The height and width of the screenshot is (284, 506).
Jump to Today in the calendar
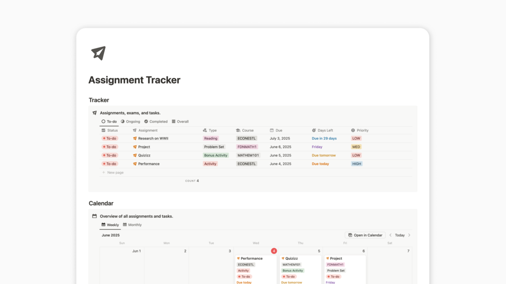[x=400, y=235]
